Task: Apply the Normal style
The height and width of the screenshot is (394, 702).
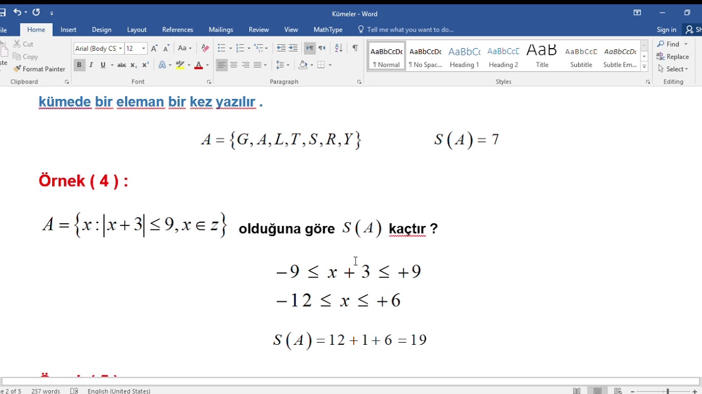Action: coord(387,56)
